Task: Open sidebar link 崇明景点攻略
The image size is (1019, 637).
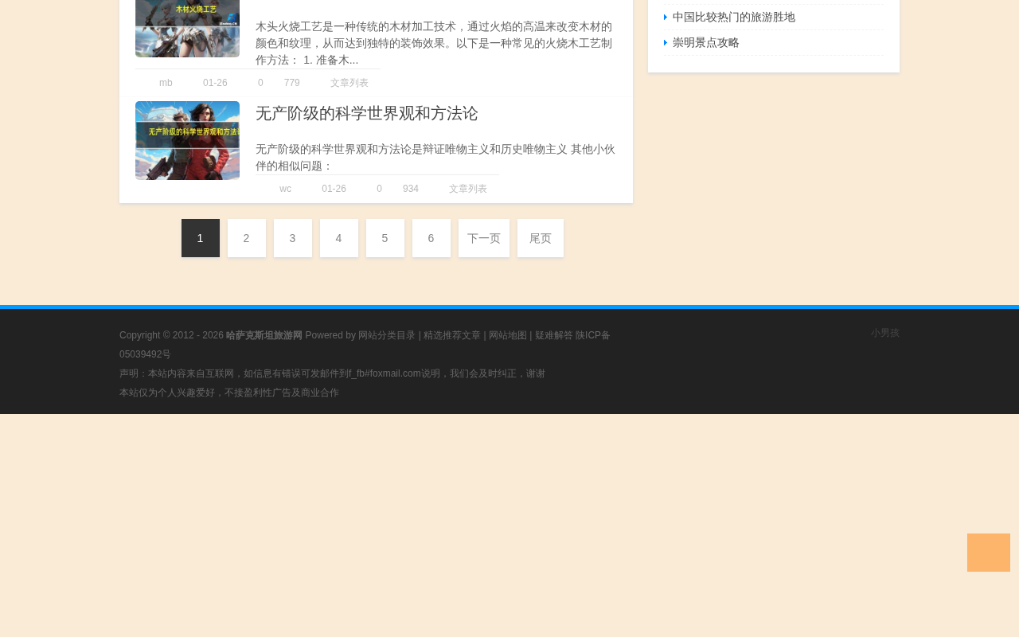Action: tap(705, 42)
